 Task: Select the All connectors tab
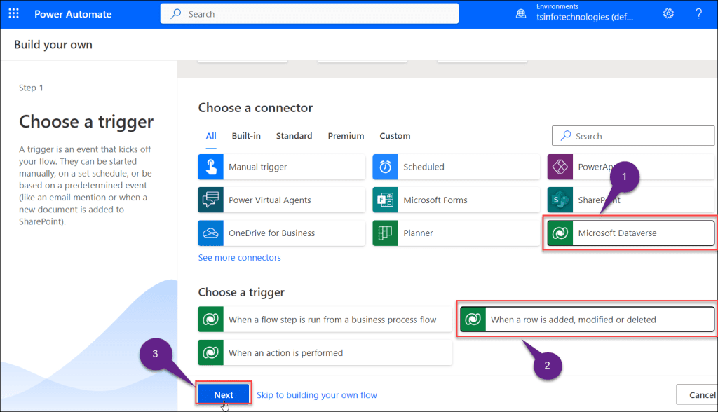pyautogui.click(x=211, y=136)
